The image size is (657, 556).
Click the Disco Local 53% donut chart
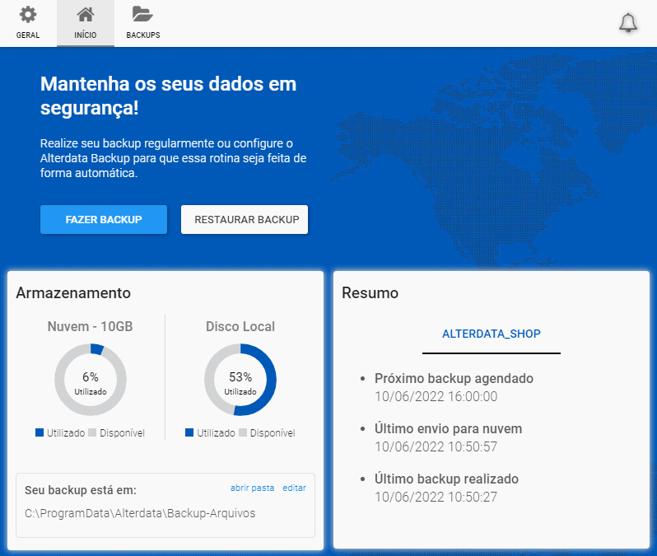click(240, 380)
